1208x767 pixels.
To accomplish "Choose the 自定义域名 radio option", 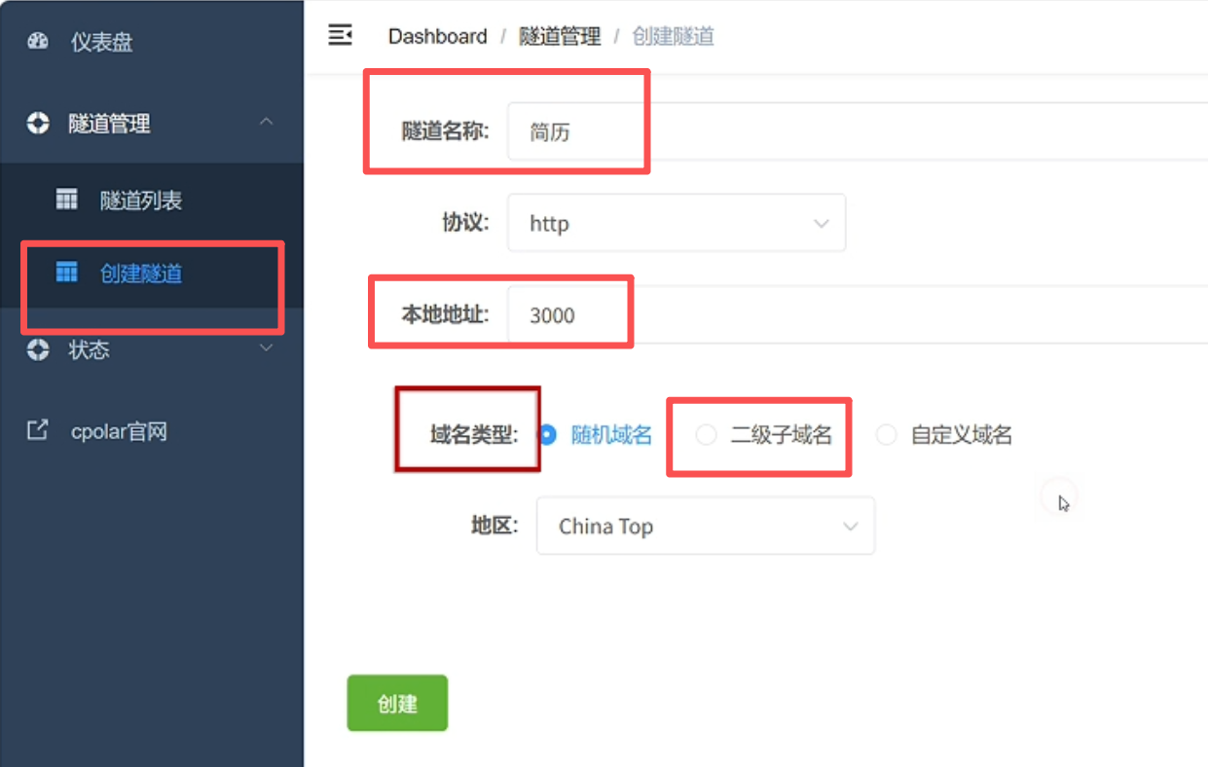I will coord(886,435).
